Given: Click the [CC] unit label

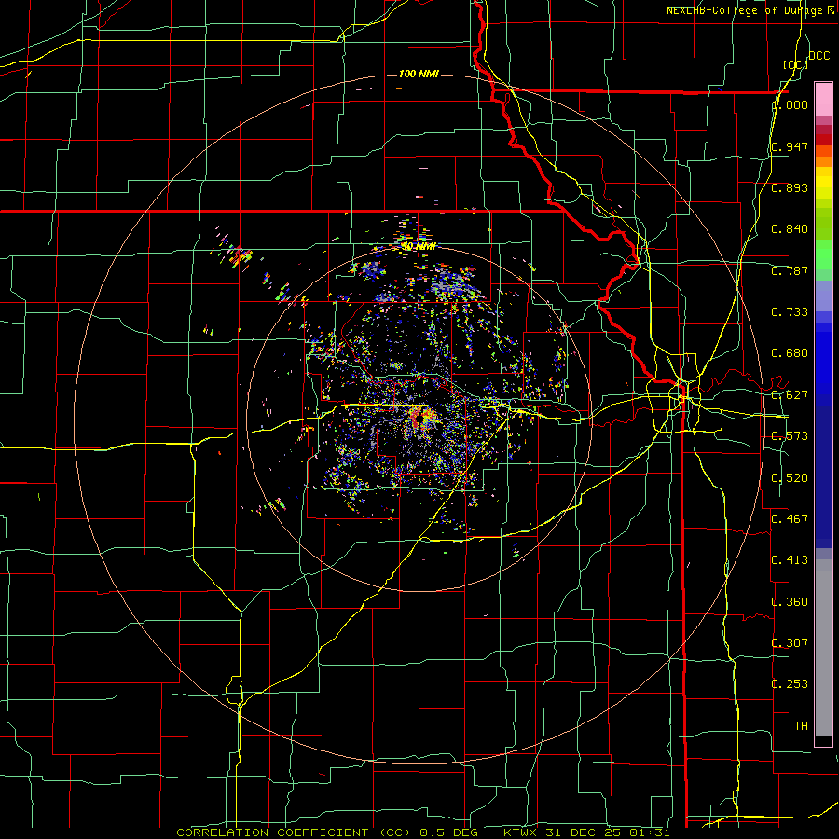Looking at the screenshot, I should (796, 64).
